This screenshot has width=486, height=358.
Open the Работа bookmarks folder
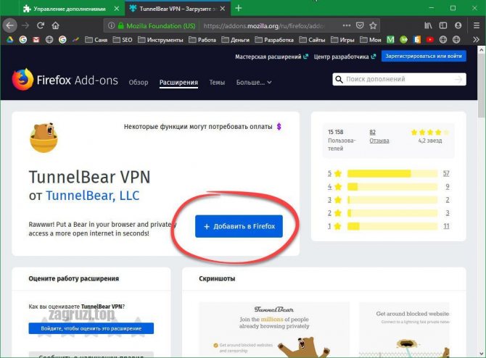click(202, 40)
